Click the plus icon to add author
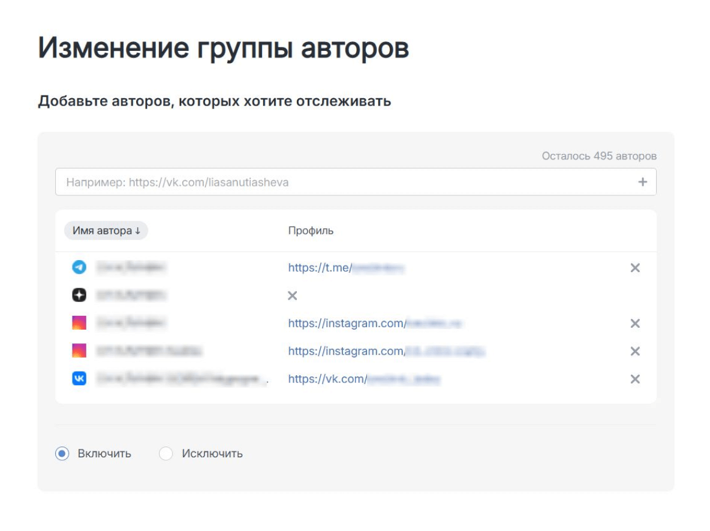 coord(642,182)
